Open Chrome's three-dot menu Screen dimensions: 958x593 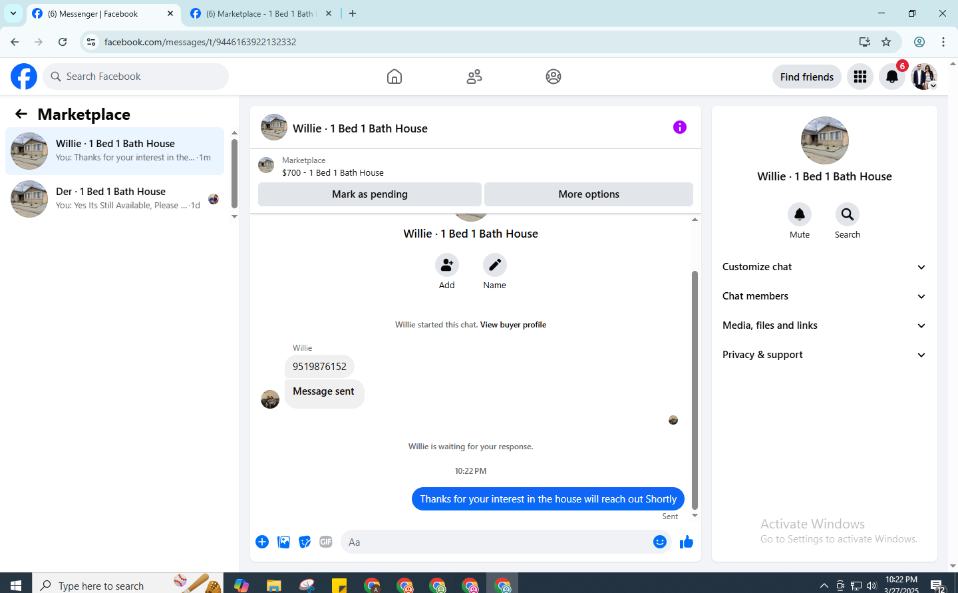click(x=943, y=42)
